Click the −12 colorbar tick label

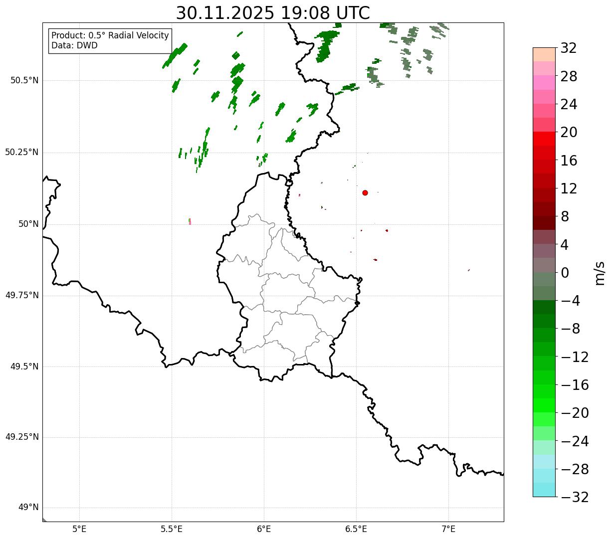click(575, 357)
